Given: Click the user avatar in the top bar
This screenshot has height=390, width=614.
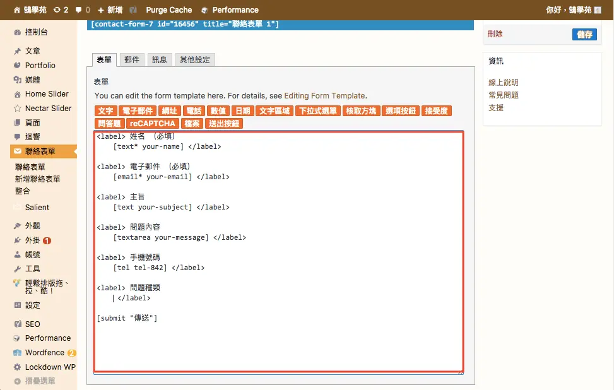Looking at the screenshot, I should click(x=598, y=10).
